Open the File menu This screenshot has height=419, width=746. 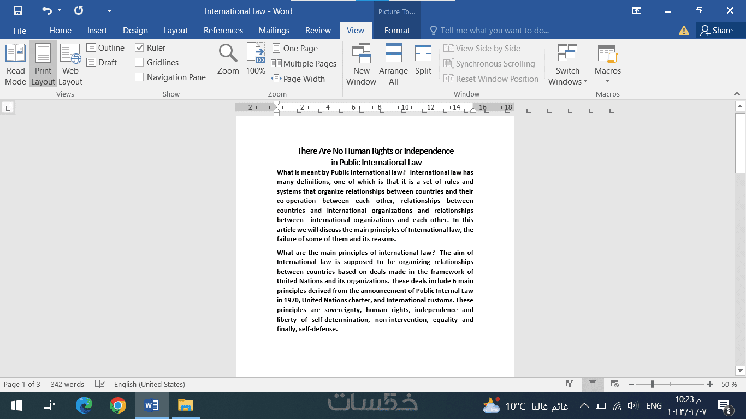tap(20, 31)
